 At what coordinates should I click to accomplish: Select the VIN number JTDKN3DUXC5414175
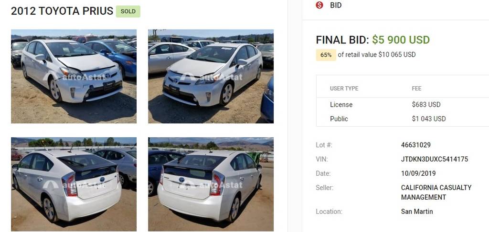pyautogui.click(x=435, y=159)
